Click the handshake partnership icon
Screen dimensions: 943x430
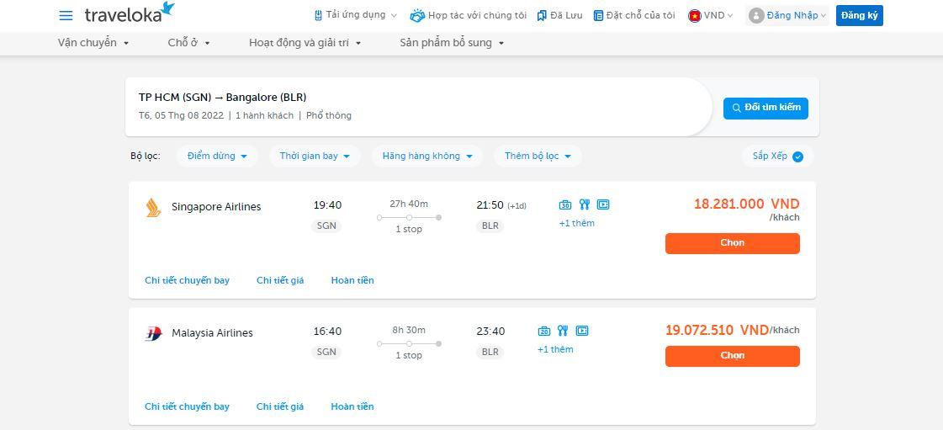pos(417,16)
